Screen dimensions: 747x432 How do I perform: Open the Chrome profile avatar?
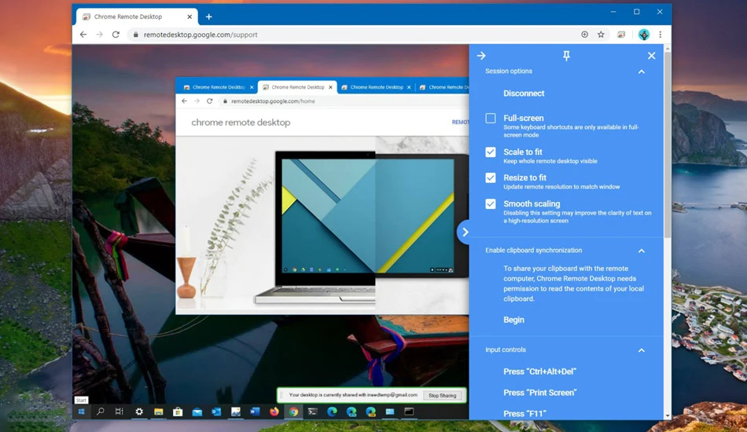[644, 35]
